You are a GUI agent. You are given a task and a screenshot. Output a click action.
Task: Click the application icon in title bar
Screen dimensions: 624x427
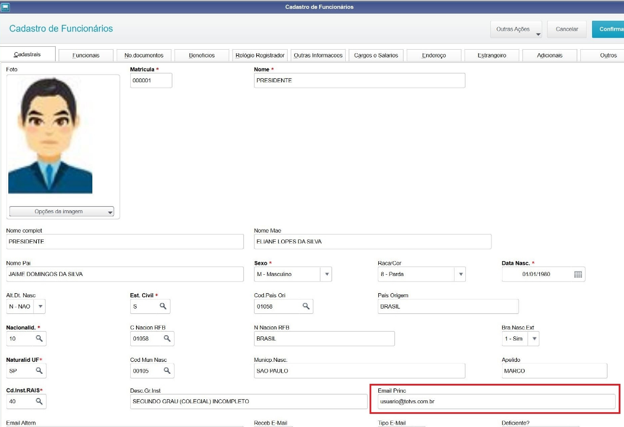(5, 7)
